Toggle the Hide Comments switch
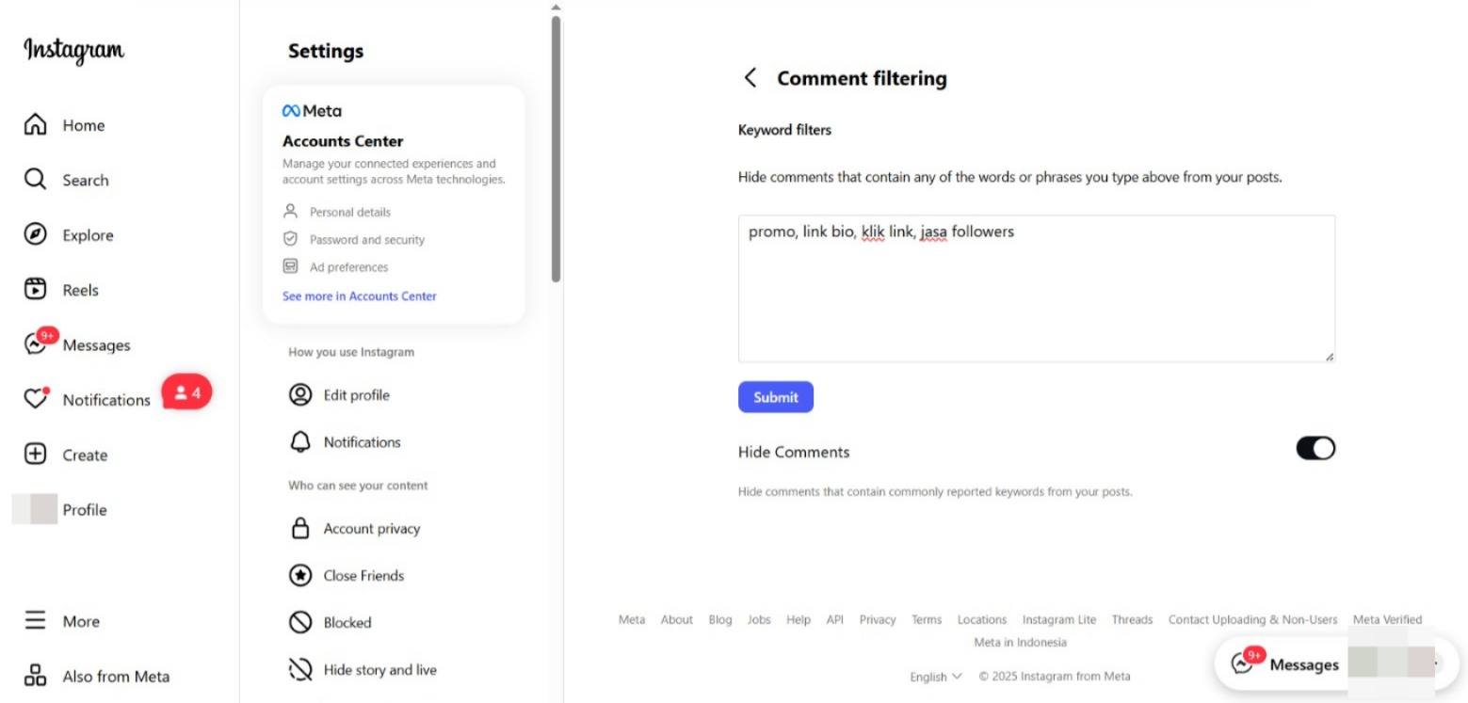 1315,448
